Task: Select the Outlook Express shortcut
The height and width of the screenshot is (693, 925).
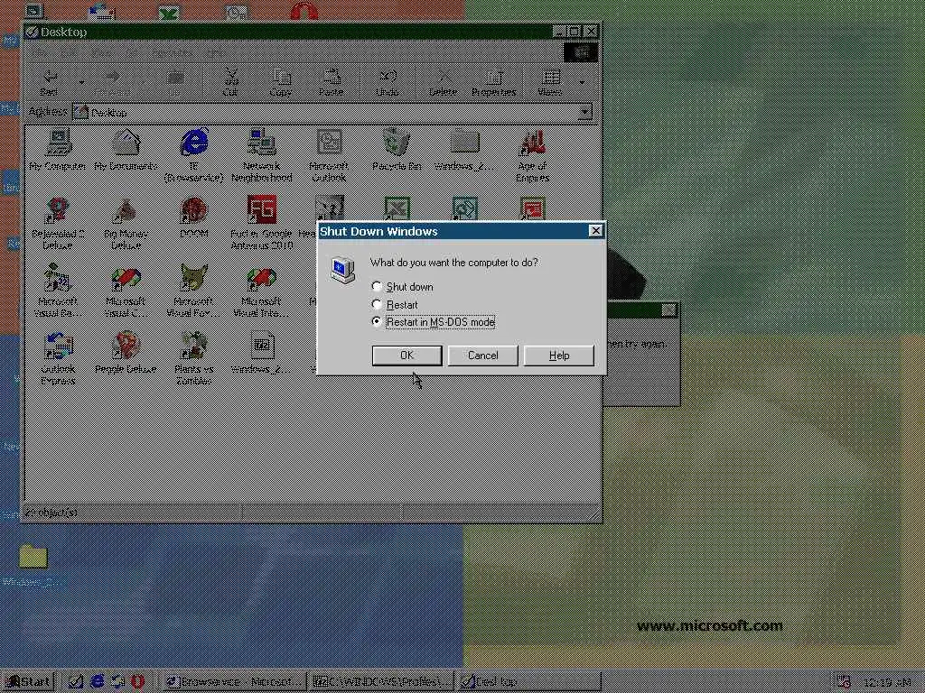Action: [x=58, y=359]
